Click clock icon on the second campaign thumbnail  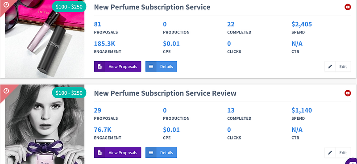pos(6,91)
